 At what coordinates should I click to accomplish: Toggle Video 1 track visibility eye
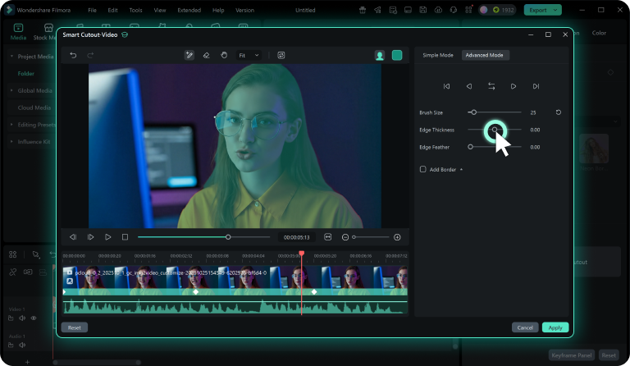pyautogui.click(x=34, y=318)
